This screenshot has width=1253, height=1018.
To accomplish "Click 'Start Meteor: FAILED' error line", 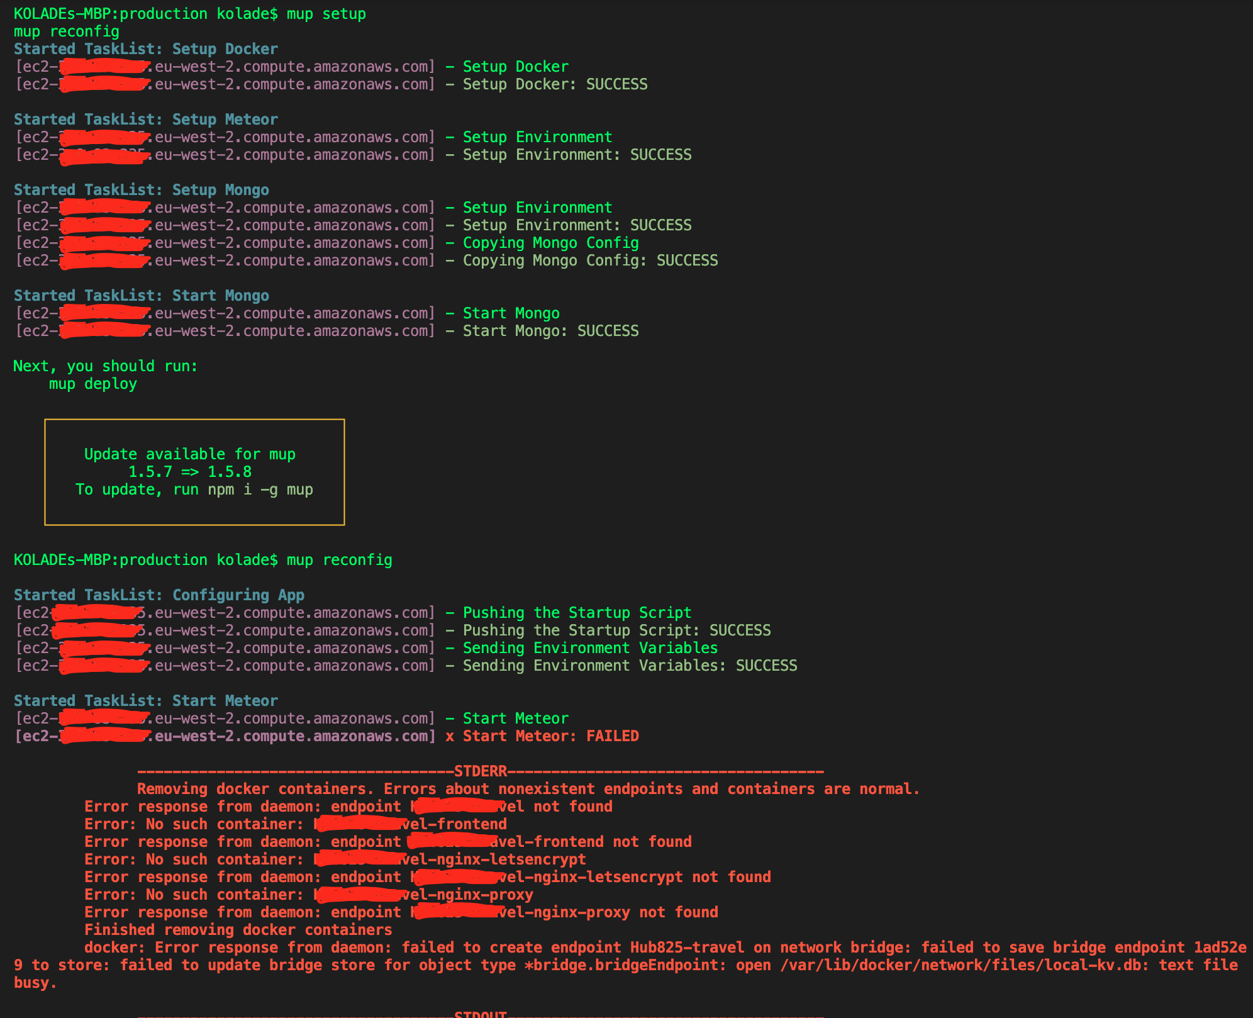I will pos(550,736).
